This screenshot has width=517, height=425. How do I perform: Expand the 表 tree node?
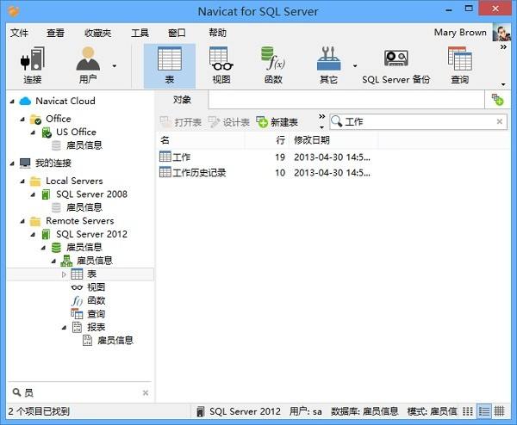tap(64, 274)
